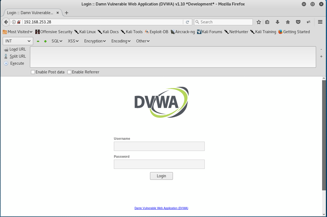
Task: Click the extension icon beside Pocket
Action: [308, 22]
